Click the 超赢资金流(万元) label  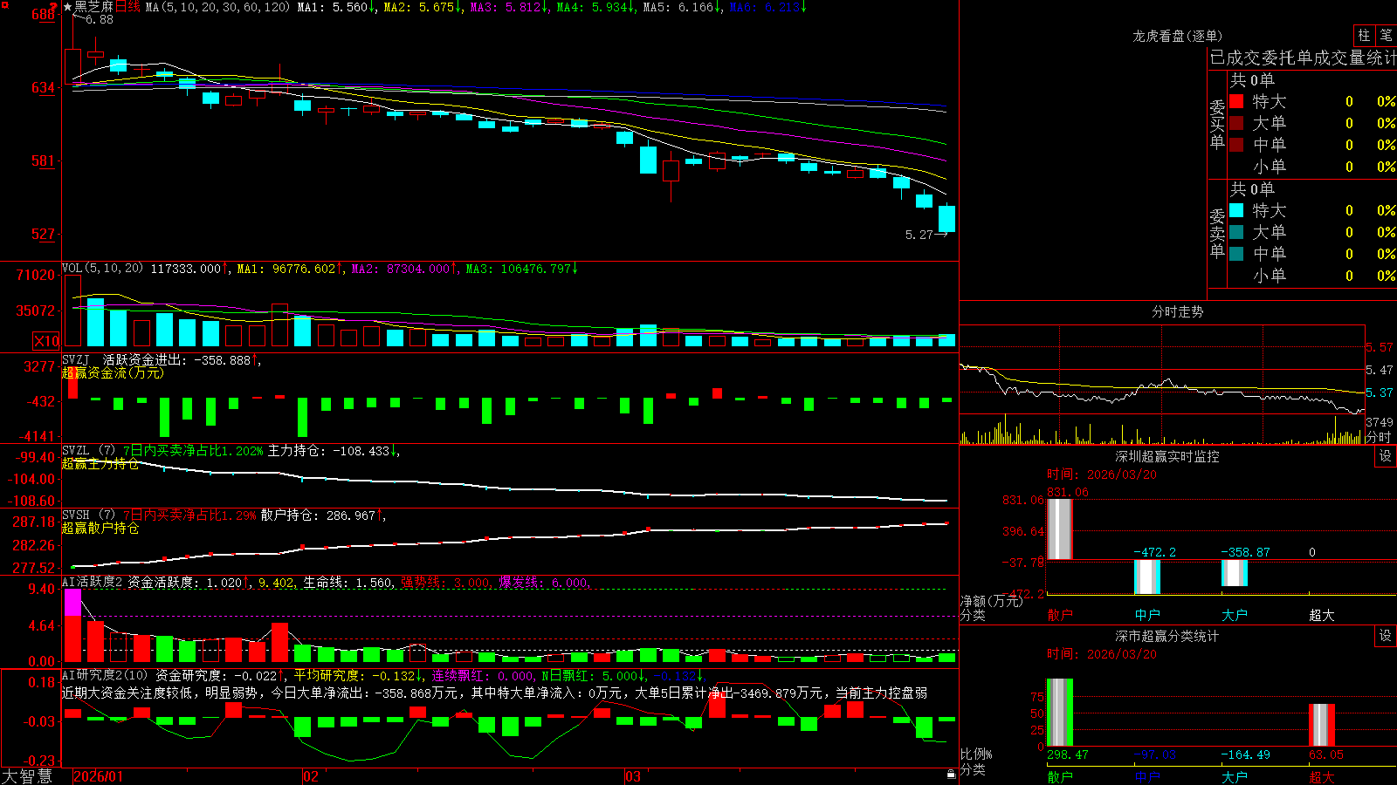click(113, 372)
